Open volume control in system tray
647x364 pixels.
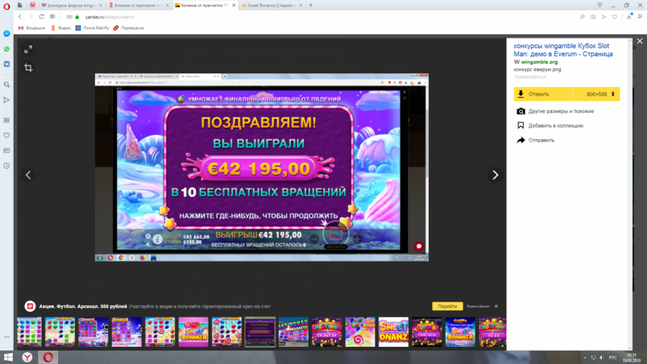601,358
